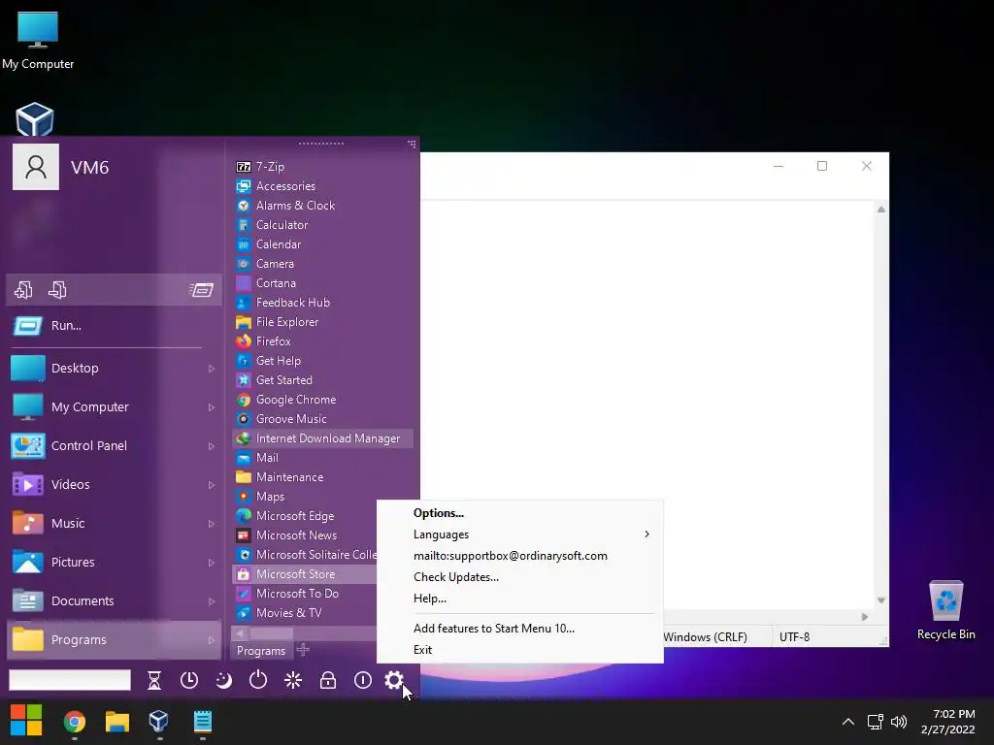Click the second pin icon above Run
The width and height of the screenshot is (994, 745).
[57, 289]
